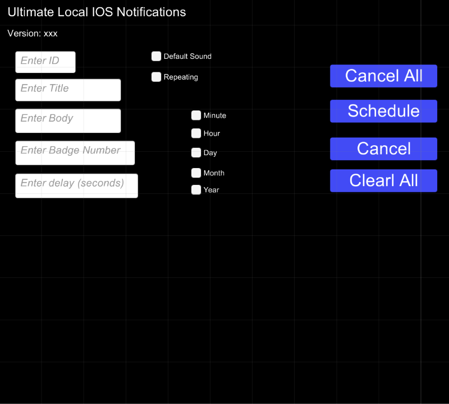Click the Repeating label text

(x=181, y=77)
